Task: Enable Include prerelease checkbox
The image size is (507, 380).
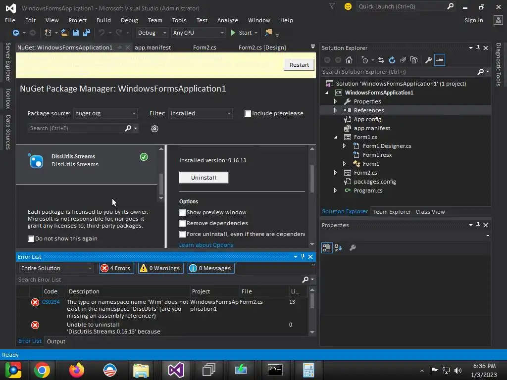Action: pyautogui.click(x=248, y=114)
